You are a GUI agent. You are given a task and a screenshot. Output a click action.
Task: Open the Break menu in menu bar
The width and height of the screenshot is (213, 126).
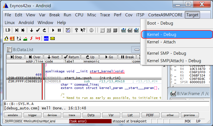click(55, 15)
